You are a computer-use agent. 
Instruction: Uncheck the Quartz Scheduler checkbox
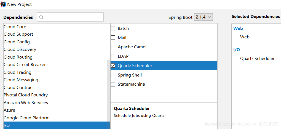113,65
